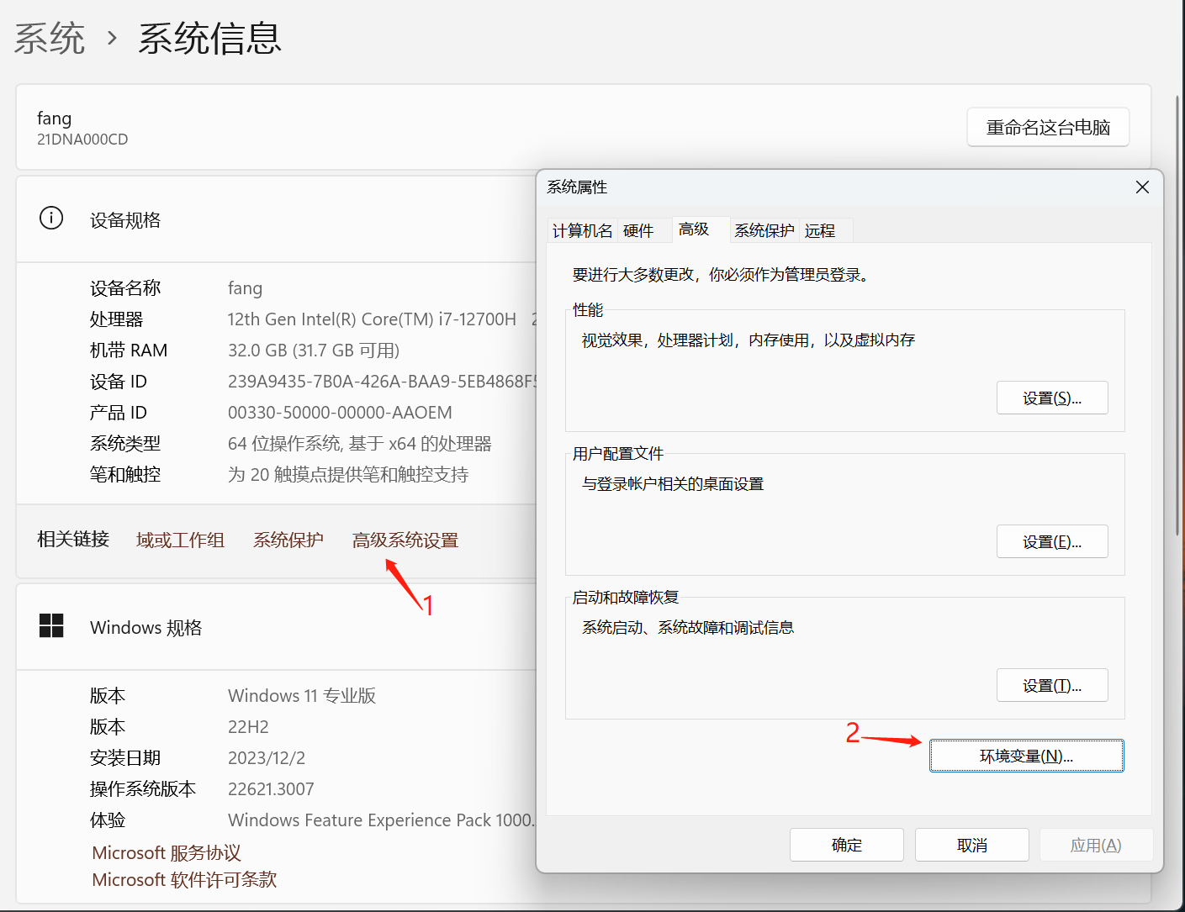Dismiss dialog with 取消 button
The width and height of the screenshot is (1185, 912).
point(972,845)
